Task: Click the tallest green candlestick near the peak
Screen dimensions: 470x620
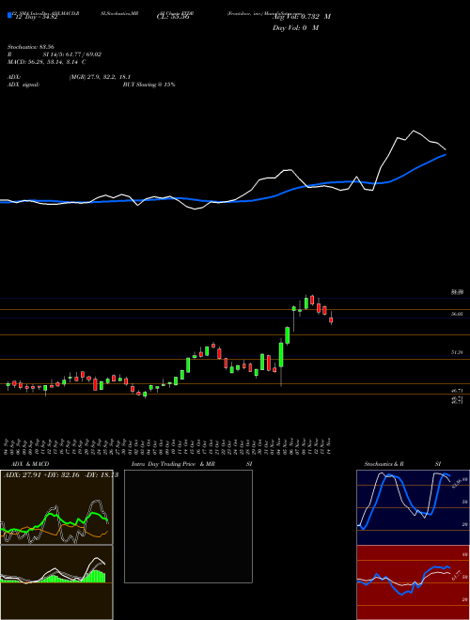Action: click(x=281, y=355)
